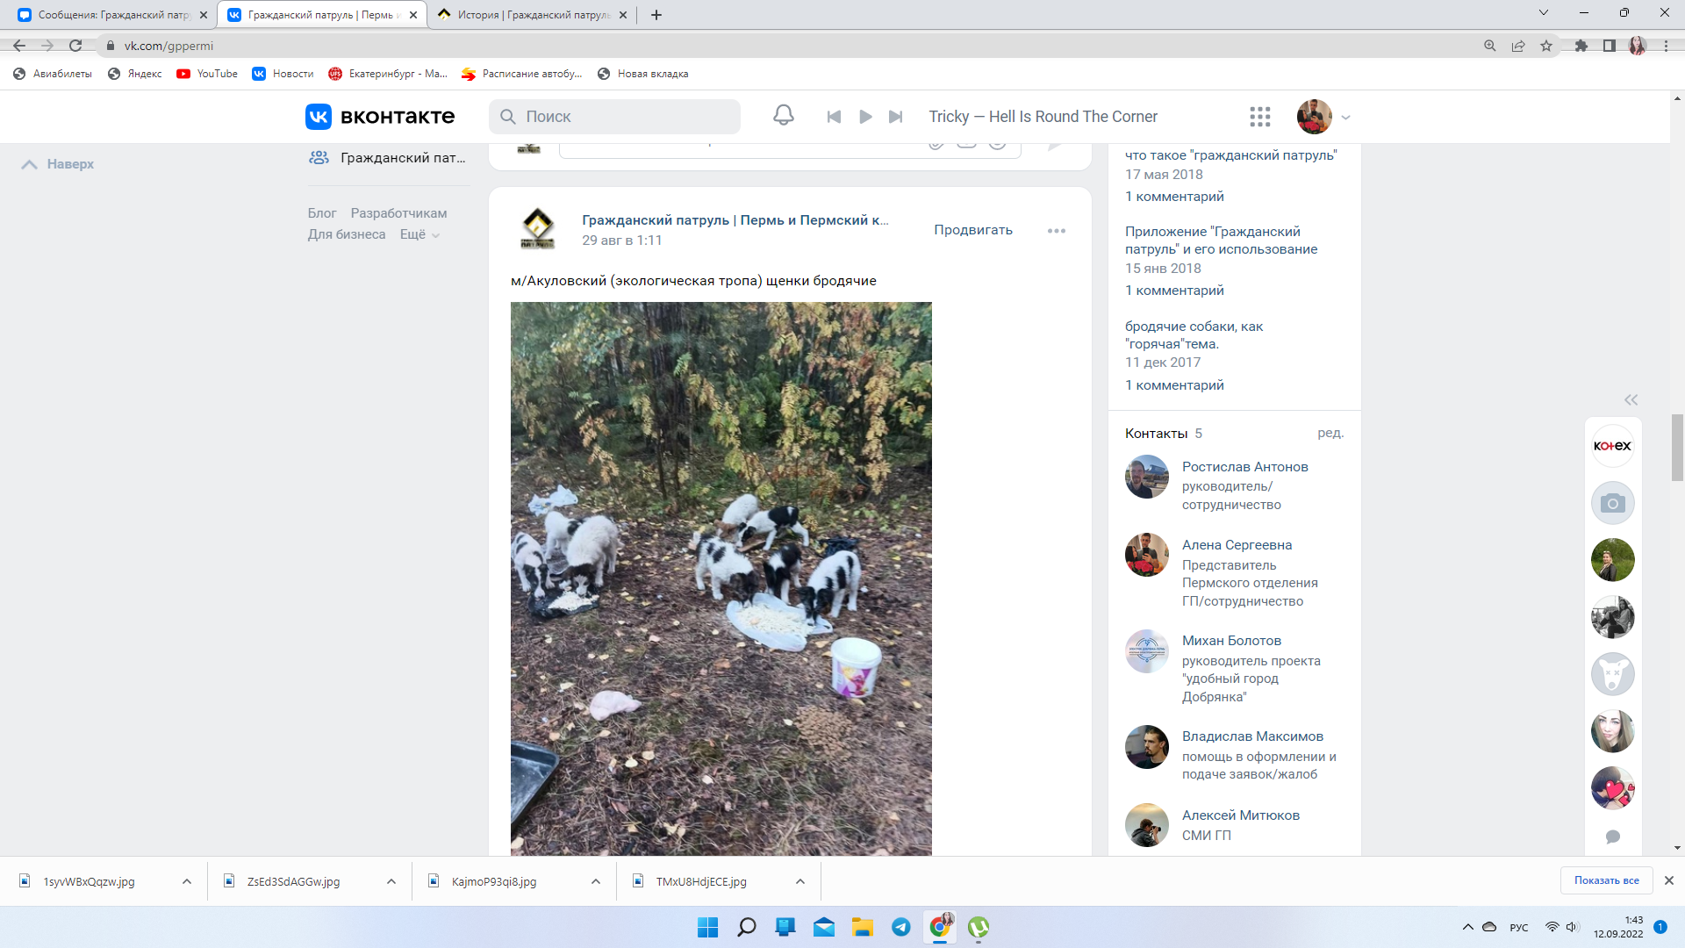Viewport: 1685px width, 948px height.
Task: Go back up via Наверх
Action: click(x=58, y=164)
